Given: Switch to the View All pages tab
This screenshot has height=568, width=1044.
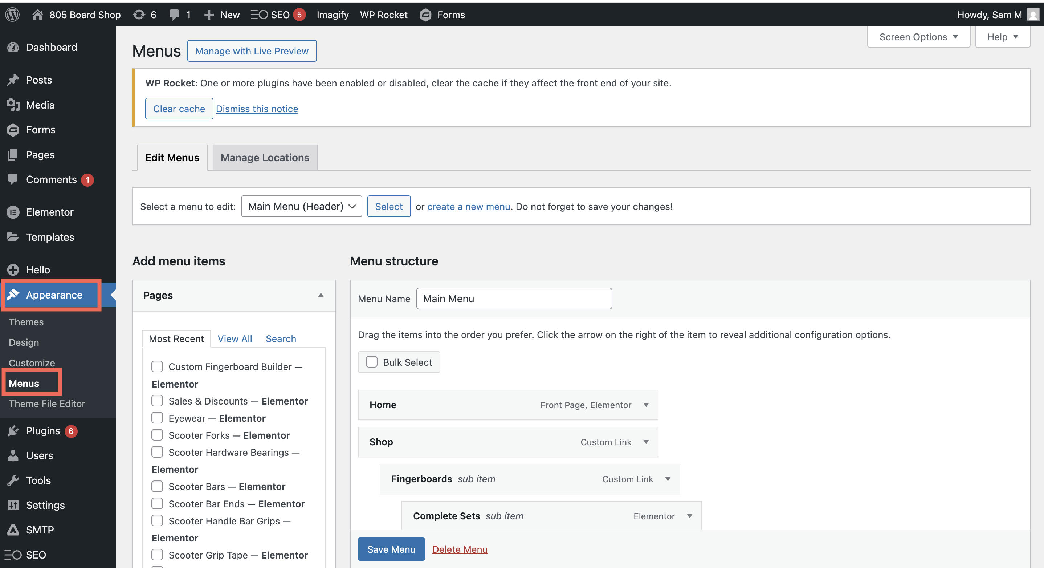Looking at the screenshot, I should (235, 338).
